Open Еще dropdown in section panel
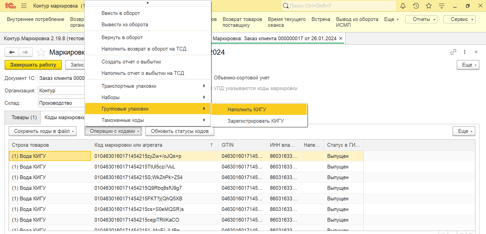This screenshot has width=486, height=234. (391, 19)
